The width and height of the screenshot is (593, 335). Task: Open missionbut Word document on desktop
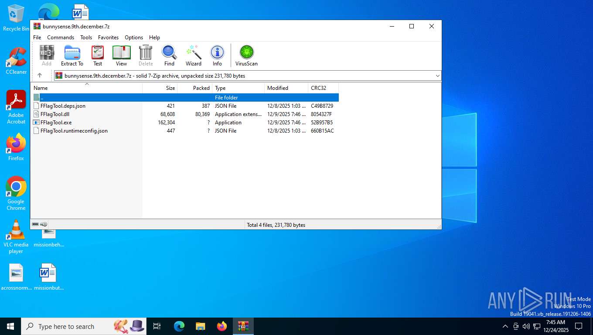coord(48,277)
